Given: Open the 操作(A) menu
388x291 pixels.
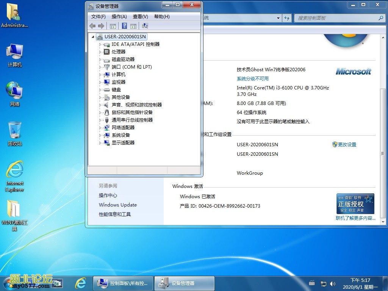Looking at the screenshot, I should [119, 17].
